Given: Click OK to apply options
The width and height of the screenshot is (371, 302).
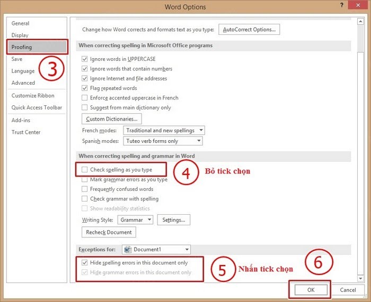Looking at the screenshot, I should tap(311, 290).
